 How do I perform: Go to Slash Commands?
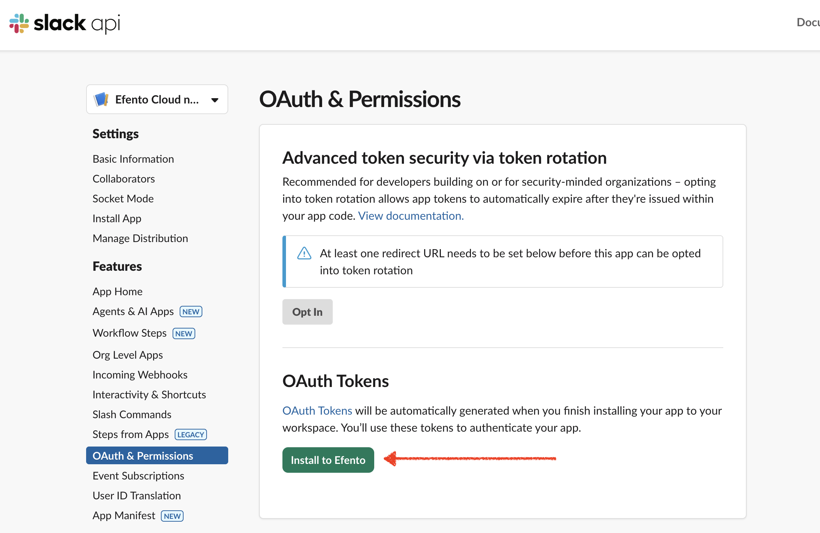coord(132,415)
